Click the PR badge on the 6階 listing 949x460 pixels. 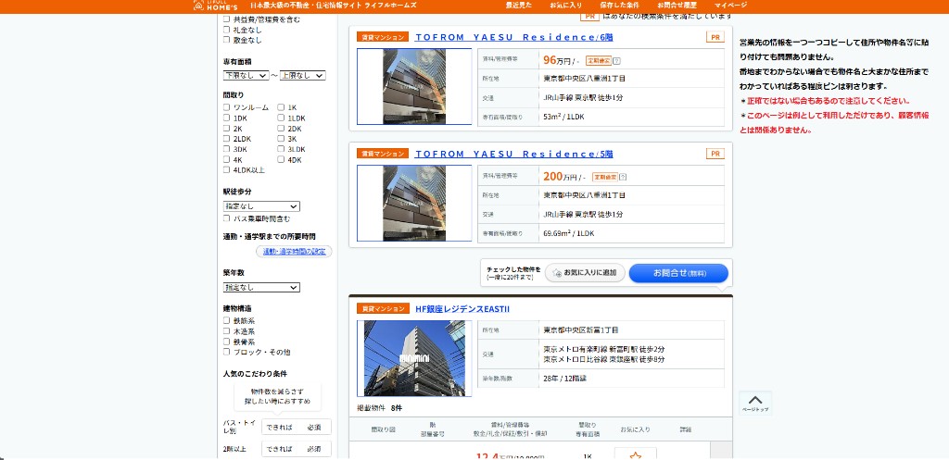tap(715, 37)
